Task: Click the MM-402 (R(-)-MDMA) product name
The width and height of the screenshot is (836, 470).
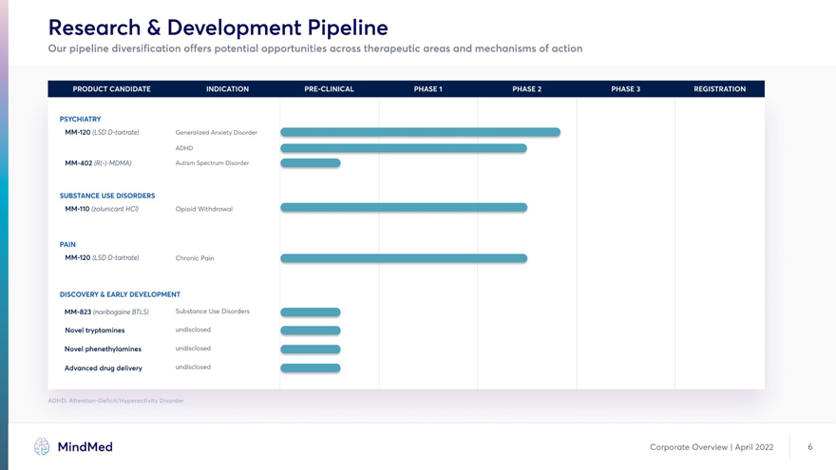Action: pyautogui.click(x=98, y=163)
